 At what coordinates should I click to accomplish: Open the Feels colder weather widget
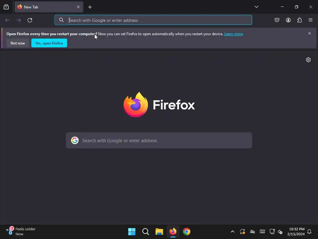21,232
